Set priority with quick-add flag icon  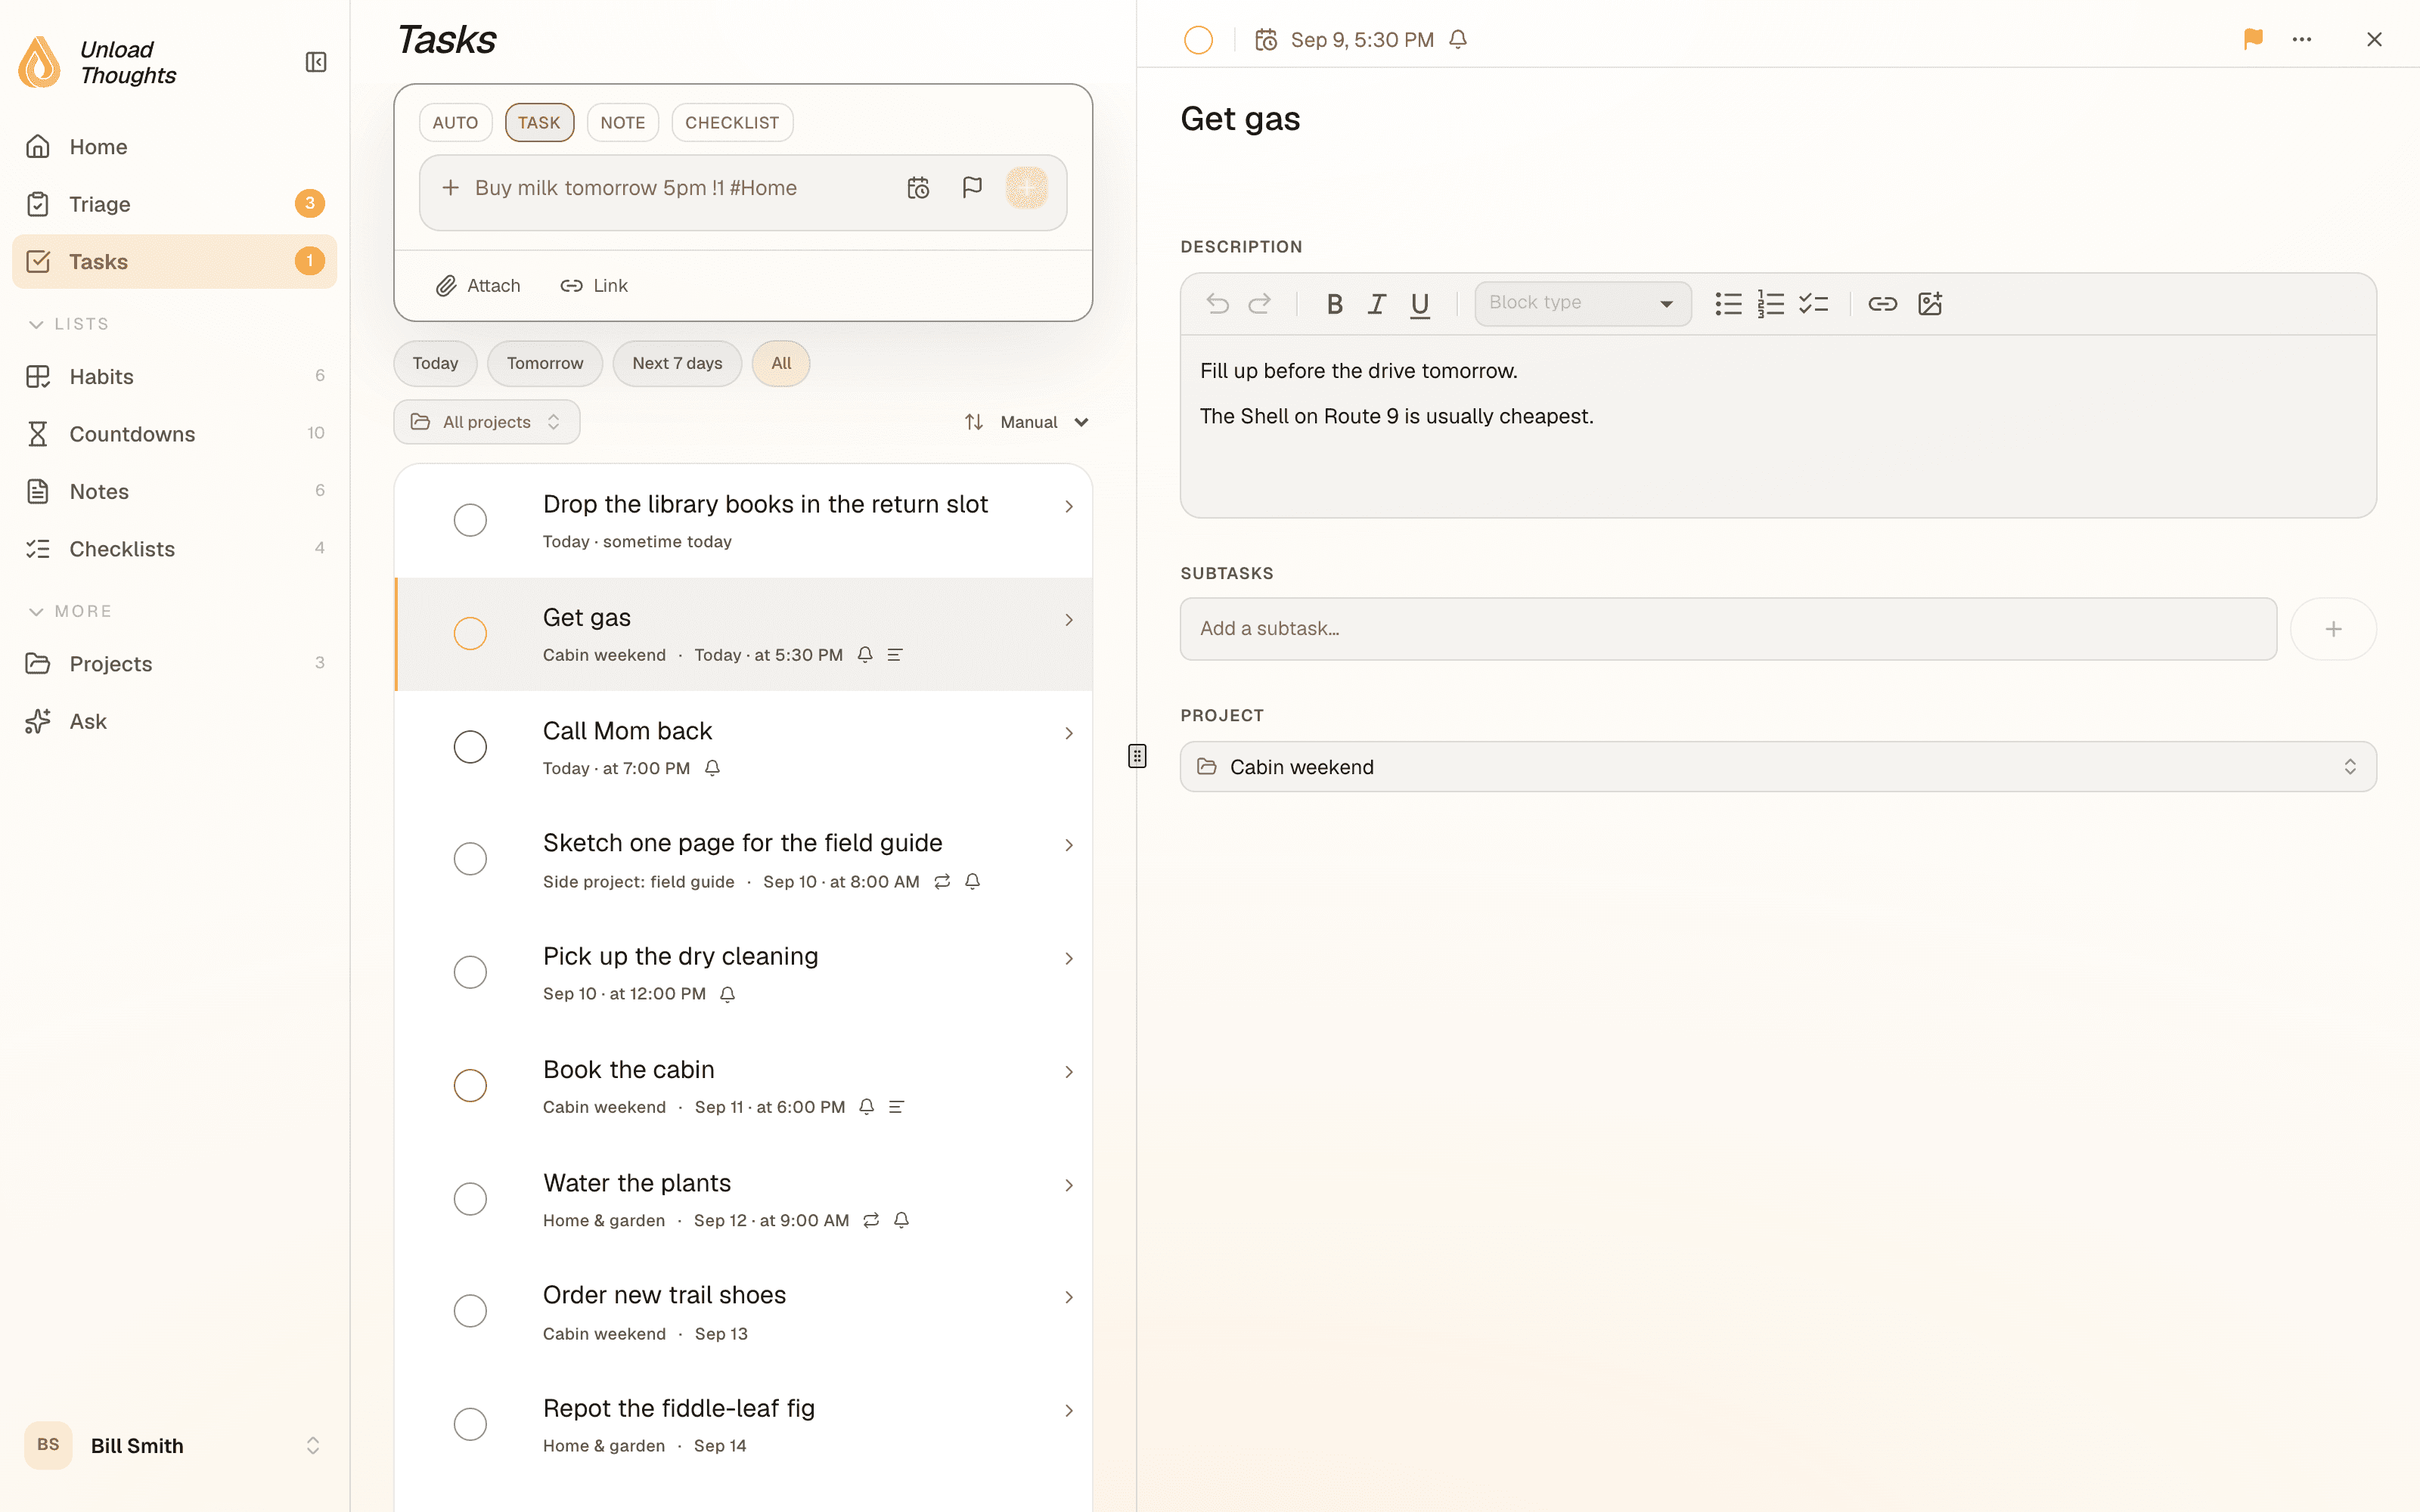[972, 188]
